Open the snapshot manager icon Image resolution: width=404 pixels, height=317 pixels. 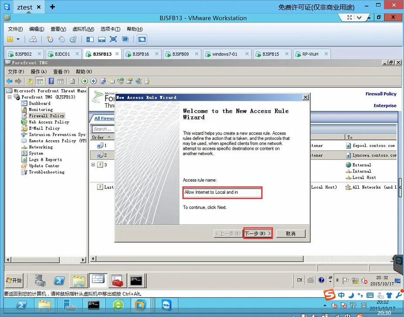click(x=74, y=39)
